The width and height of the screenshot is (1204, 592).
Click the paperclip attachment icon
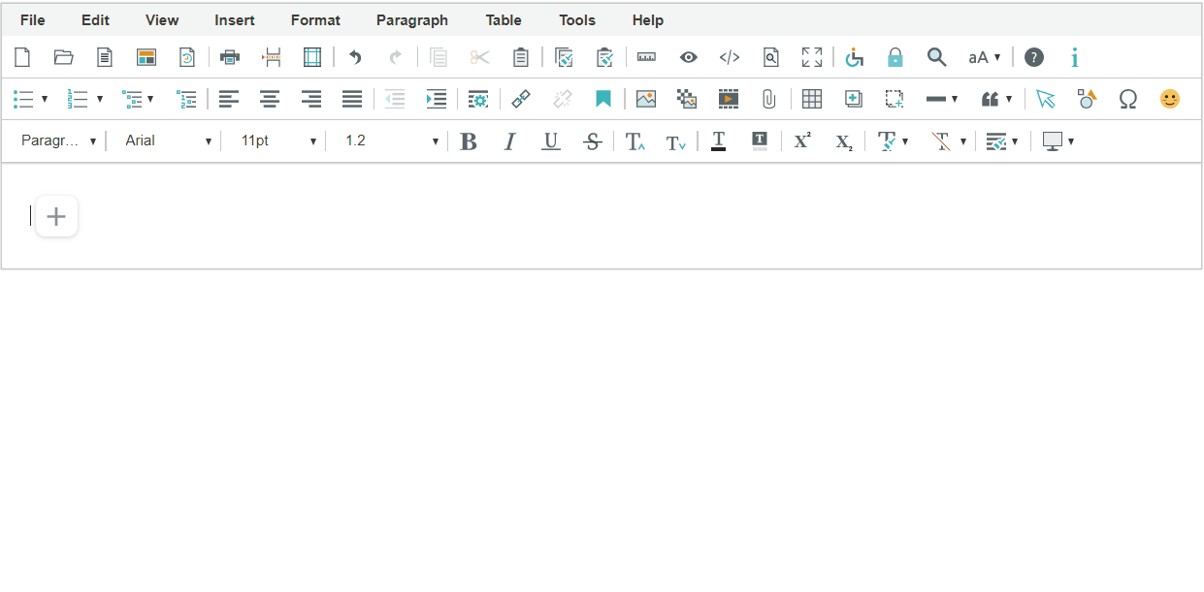click(x=769, y=99)
